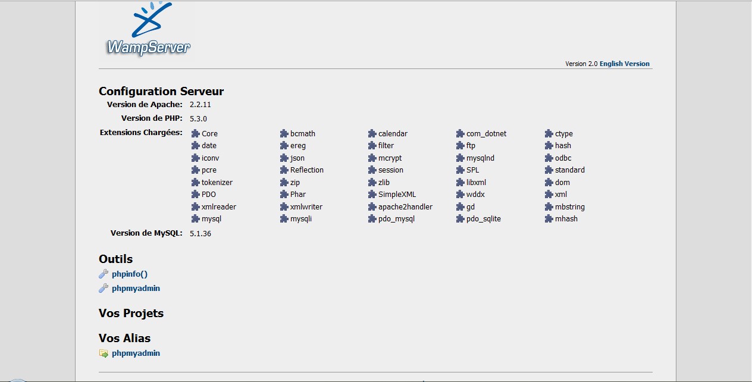Click the puzzle icon beside dom
This screenshot has height=382, width=752.
[x=550, y=183]
